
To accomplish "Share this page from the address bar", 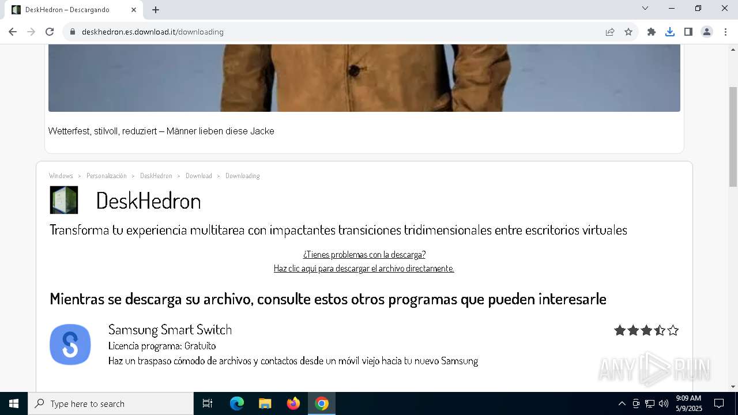I will 610,32.
